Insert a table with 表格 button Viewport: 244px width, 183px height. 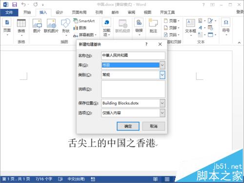(21, 28)
